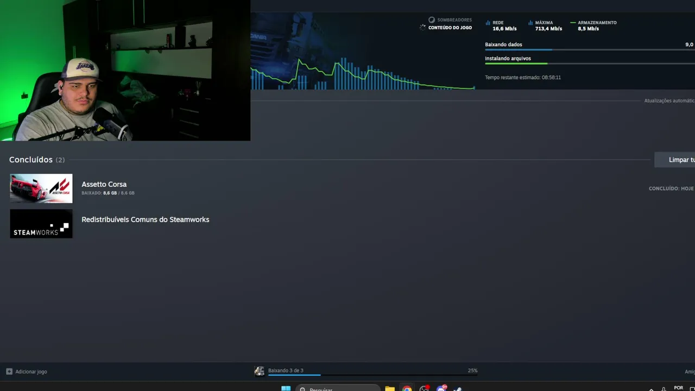Click the Rede bar-chart icon
Viewport: 695px width, 391px height.
click(488, 23)
